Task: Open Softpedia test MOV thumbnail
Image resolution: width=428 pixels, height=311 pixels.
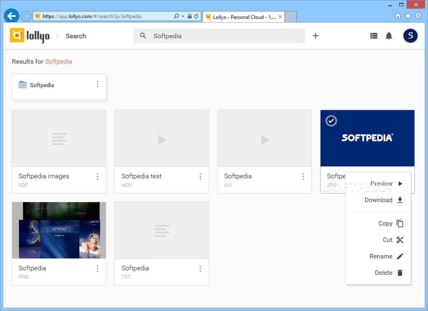Action: click(162, 138)
